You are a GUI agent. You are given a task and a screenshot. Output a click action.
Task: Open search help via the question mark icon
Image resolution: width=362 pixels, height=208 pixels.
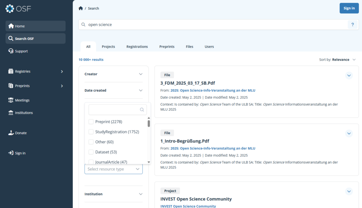[x=352, y=24]
